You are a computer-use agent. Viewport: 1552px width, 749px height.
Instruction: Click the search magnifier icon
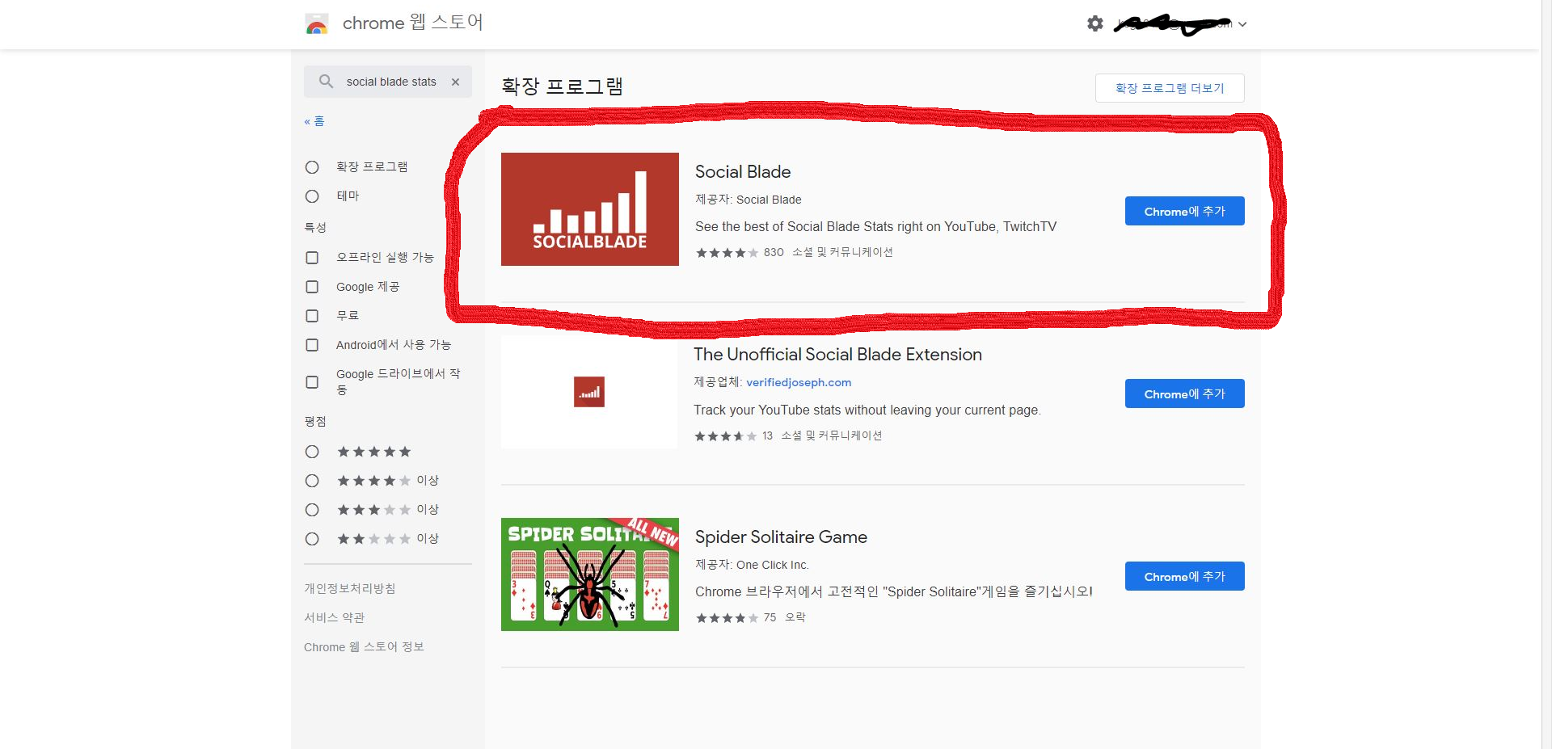tap(326, 82)
